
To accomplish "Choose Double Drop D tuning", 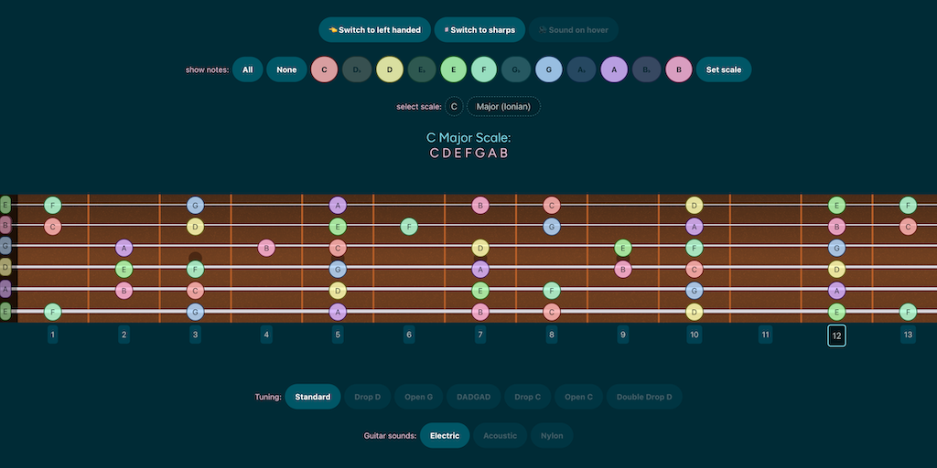I will click(644, 397).
